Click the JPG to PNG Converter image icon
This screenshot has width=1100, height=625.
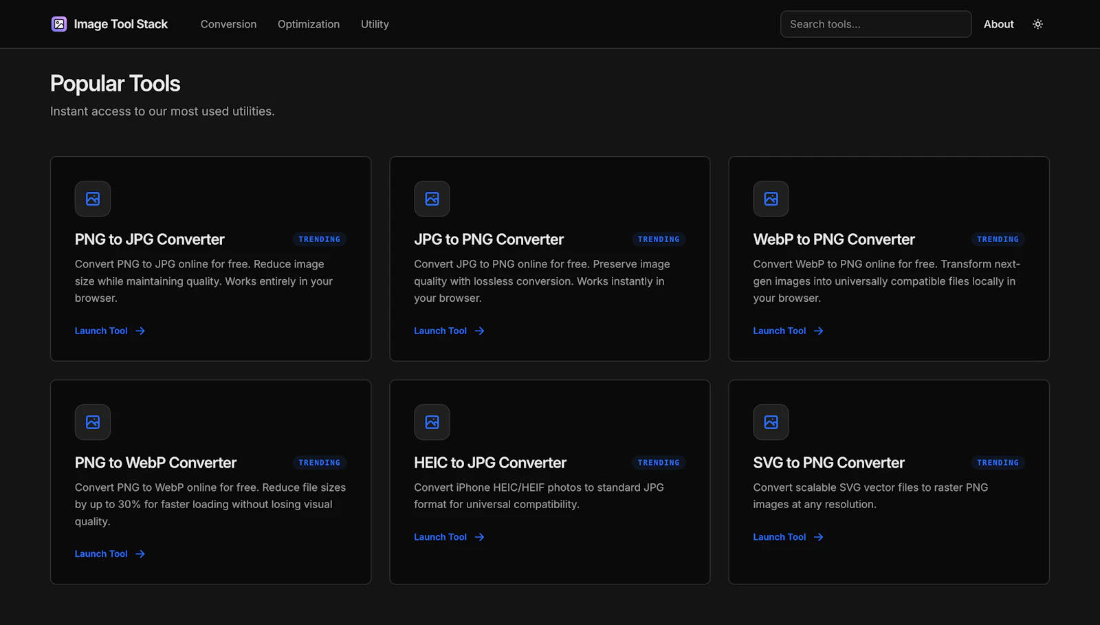pos(432,199)
